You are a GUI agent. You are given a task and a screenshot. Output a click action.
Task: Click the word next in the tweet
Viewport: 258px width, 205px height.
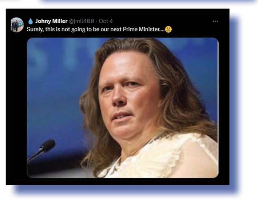[116, 29]
